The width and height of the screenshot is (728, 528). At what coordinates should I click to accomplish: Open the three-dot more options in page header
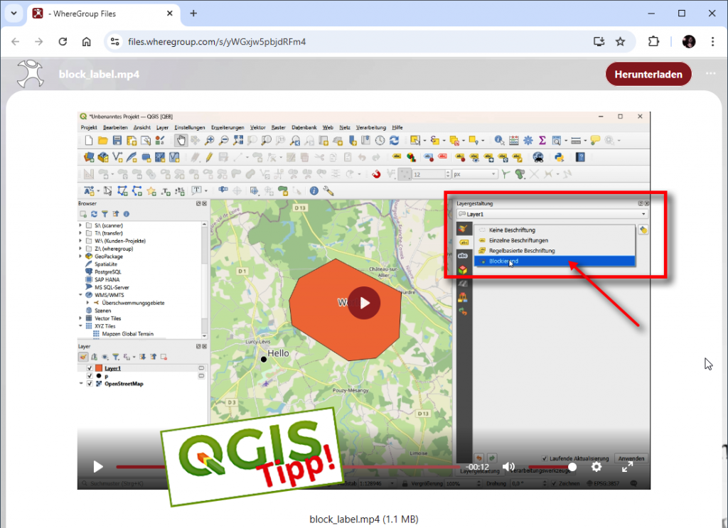pos(710,73)
